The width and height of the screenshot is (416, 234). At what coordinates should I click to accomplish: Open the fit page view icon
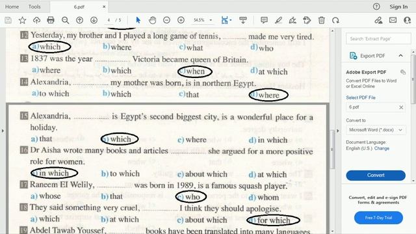[x=225, y=20]
